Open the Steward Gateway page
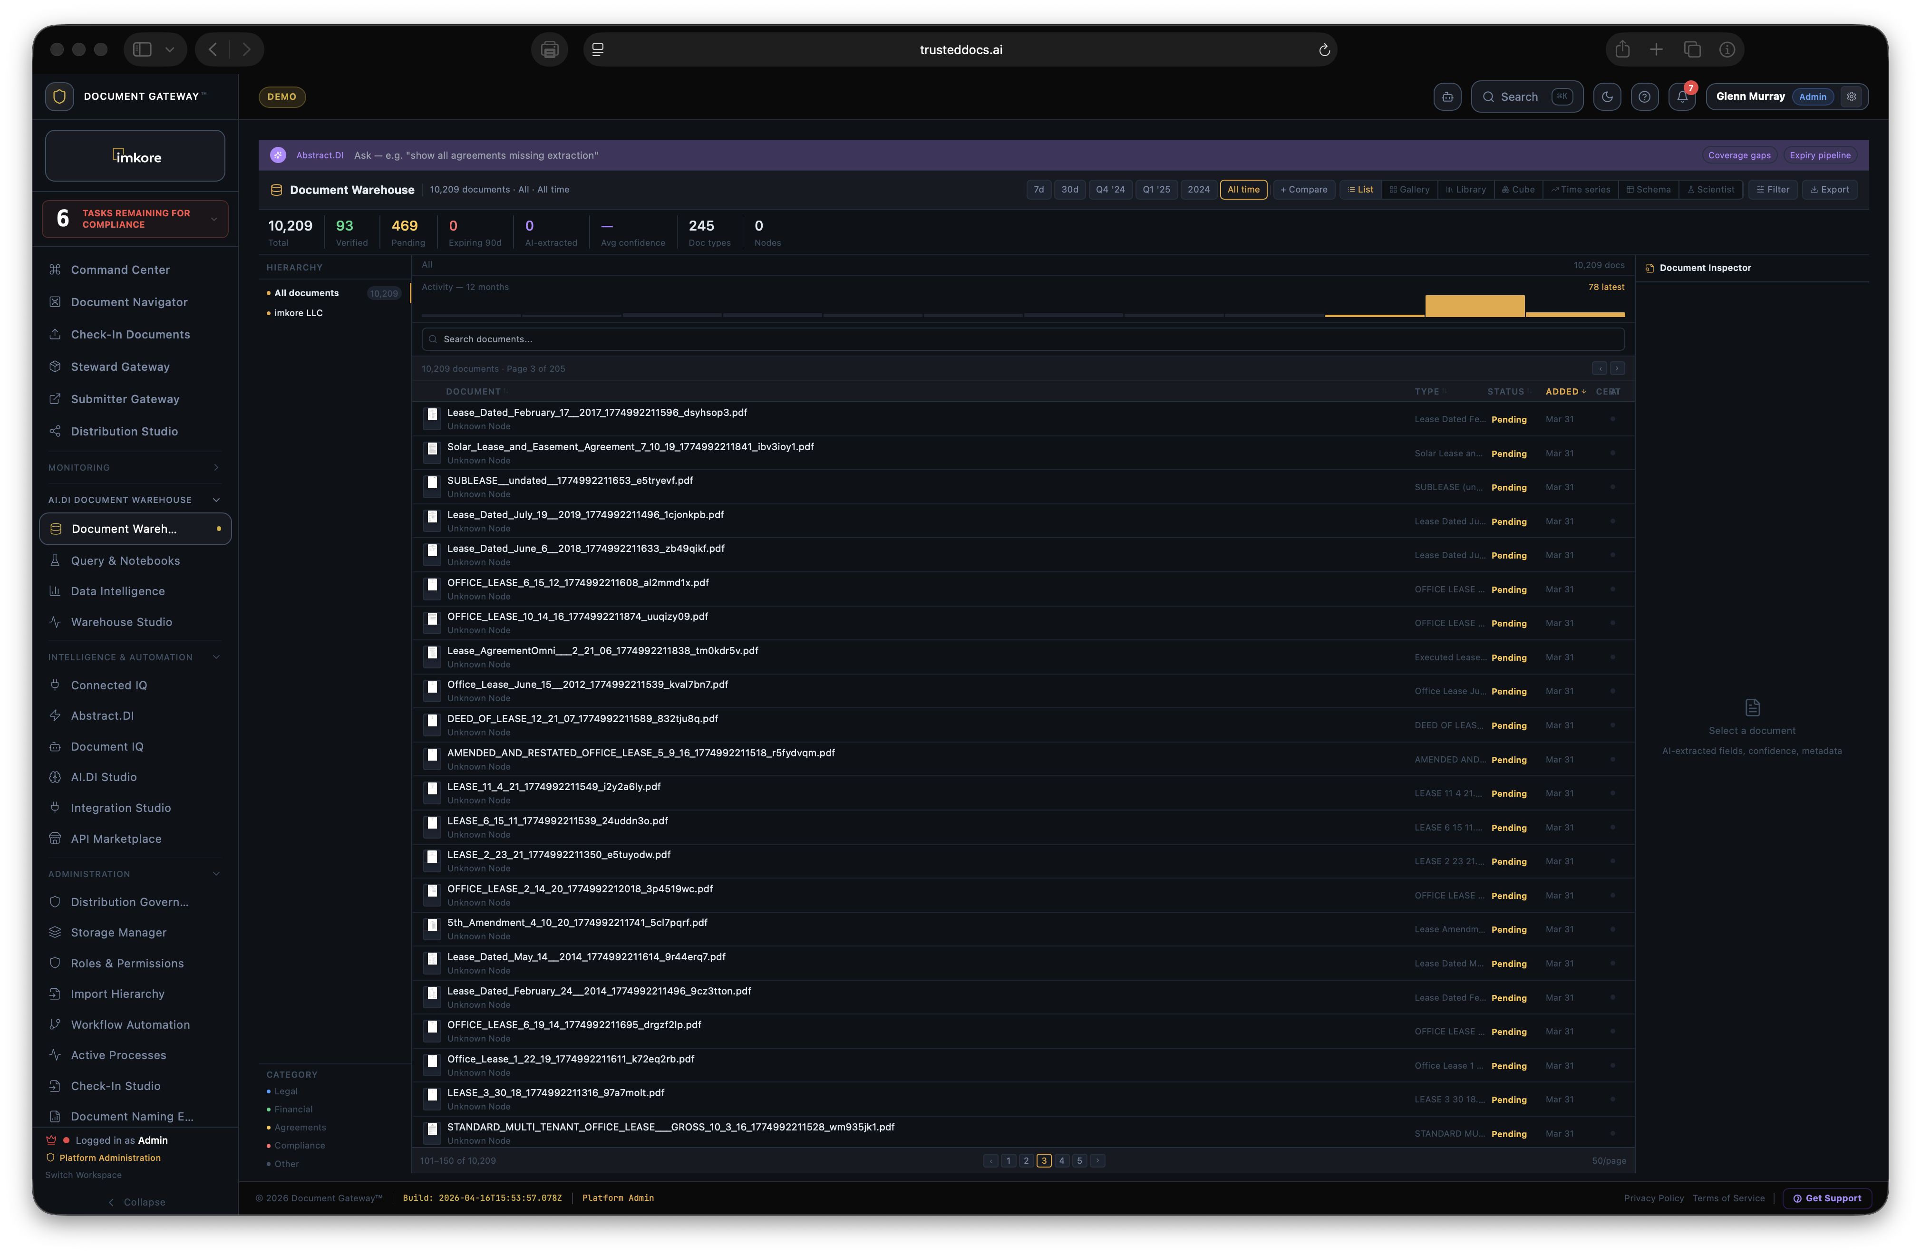This screenshot has height=1255, width=1921. click(120, 367)
